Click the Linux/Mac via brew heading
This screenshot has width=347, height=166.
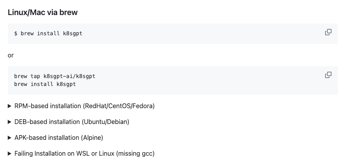pyautogui.click(x=43, y=12)
